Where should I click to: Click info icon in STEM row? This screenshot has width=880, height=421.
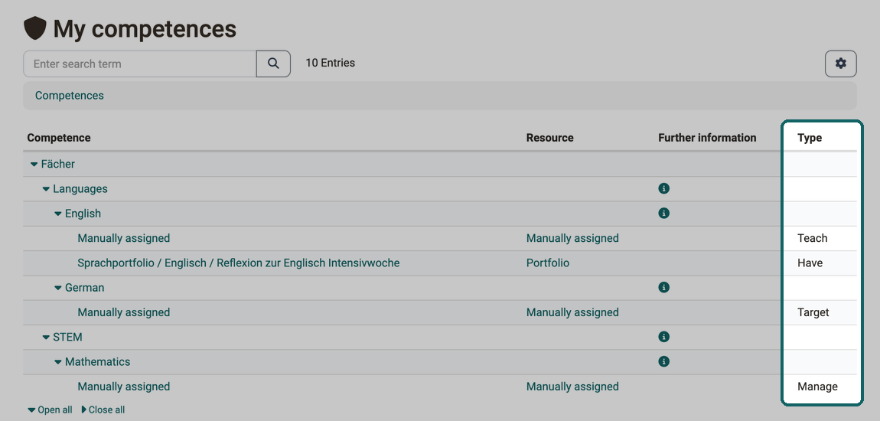(x=664, y=337)
